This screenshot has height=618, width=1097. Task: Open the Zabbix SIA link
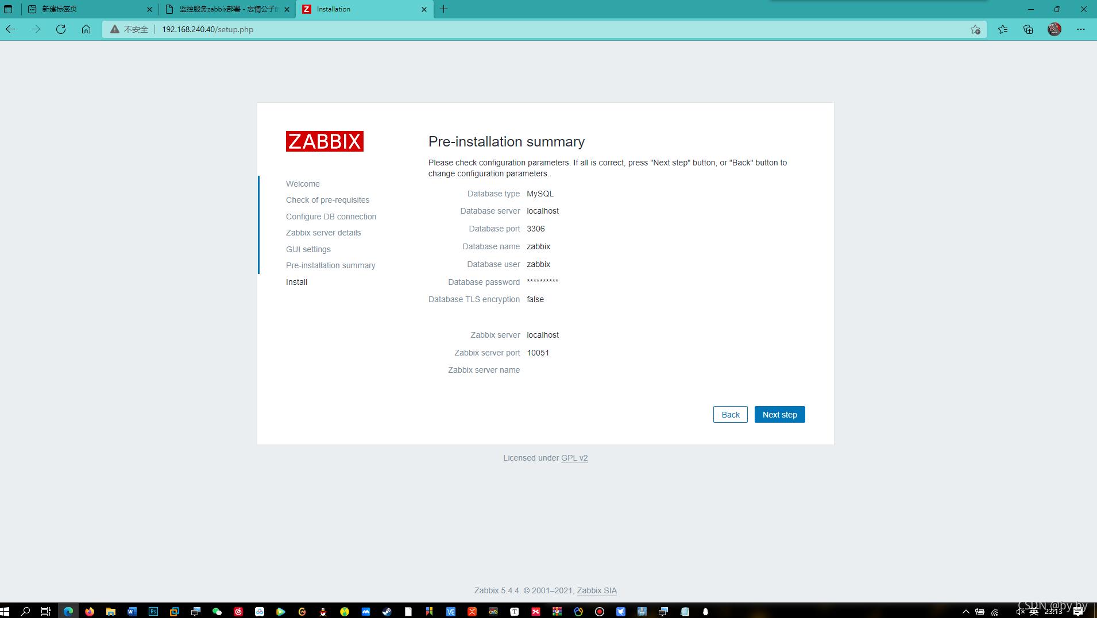[597, 590]
